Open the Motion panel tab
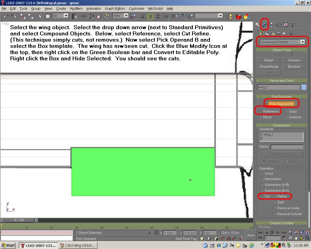This screenshot has height=249, width=311. click(279, 25)
